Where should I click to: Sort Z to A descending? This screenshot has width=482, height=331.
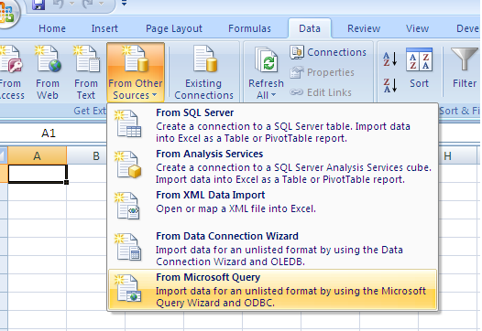coord(389,85)
